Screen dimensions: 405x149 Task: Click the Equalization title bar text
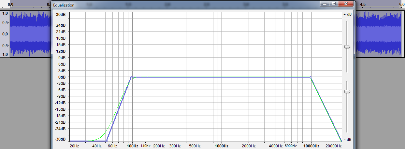64,5
